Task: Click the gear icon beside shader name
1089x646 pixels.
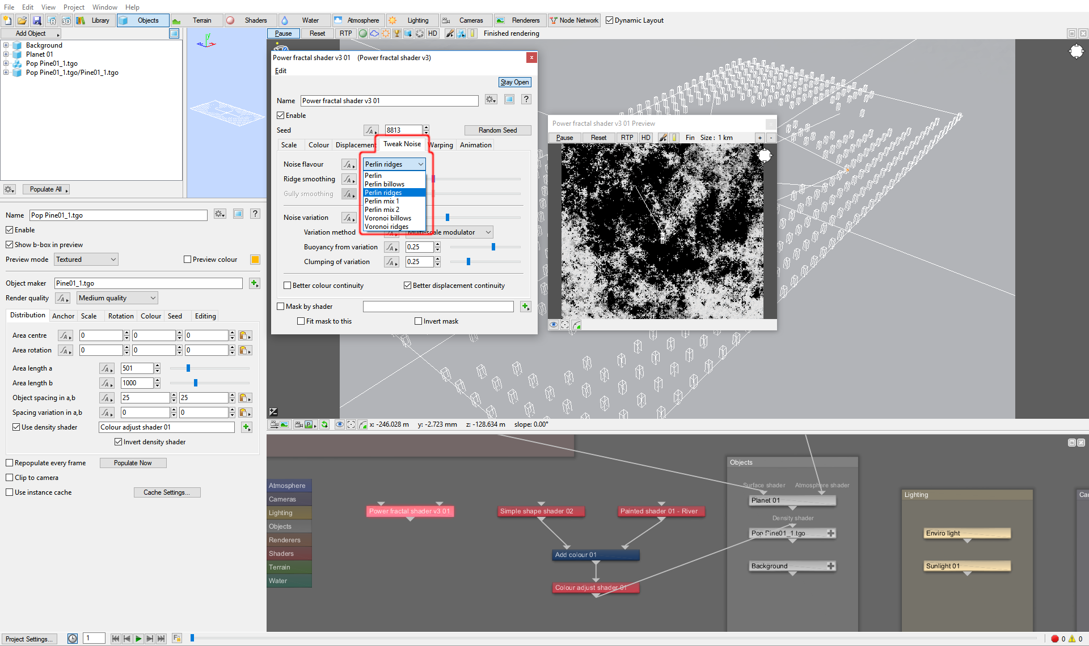Action: click(491, 100)
